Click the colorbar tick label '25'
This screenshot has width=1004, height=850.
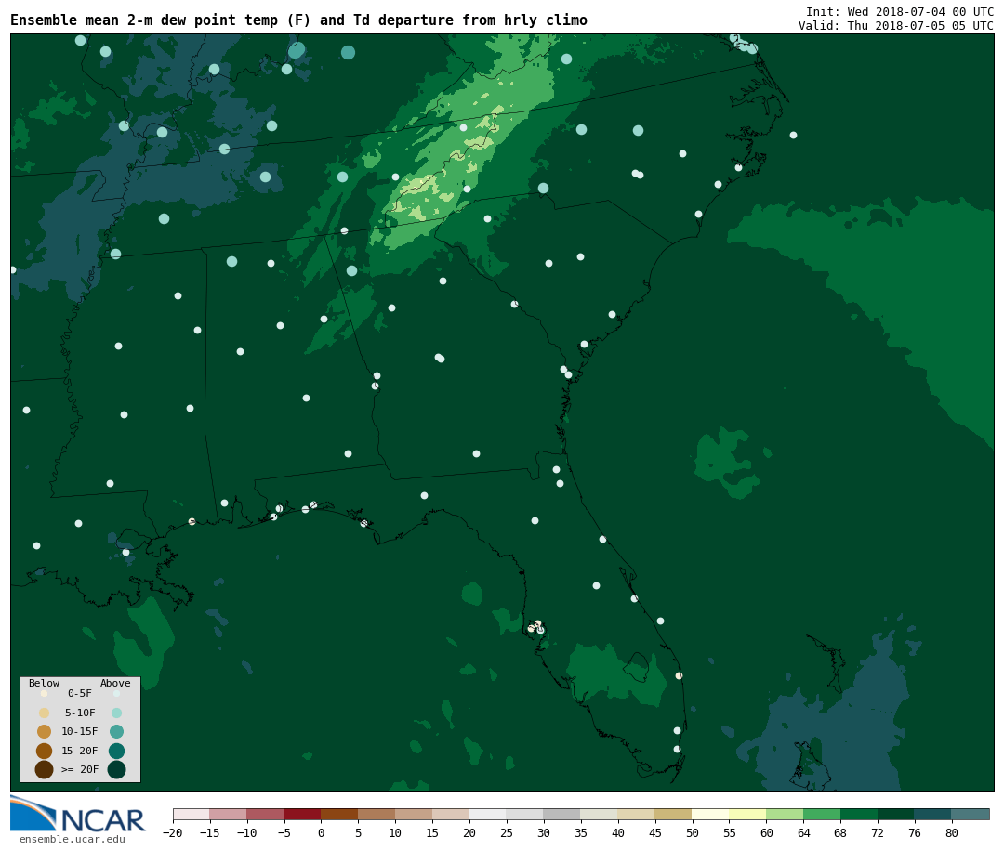pos(507,832)
